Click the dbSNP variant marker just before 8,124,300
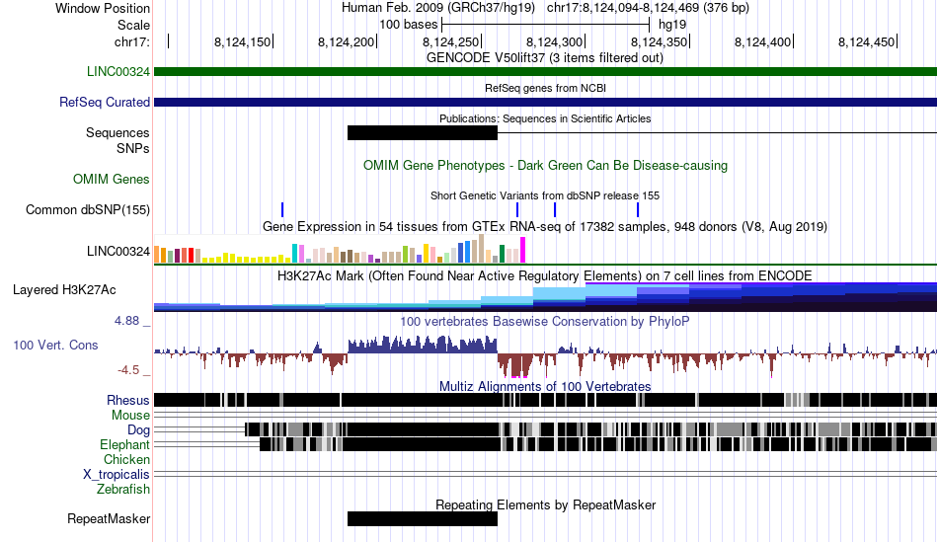 [x=555, y=210]
